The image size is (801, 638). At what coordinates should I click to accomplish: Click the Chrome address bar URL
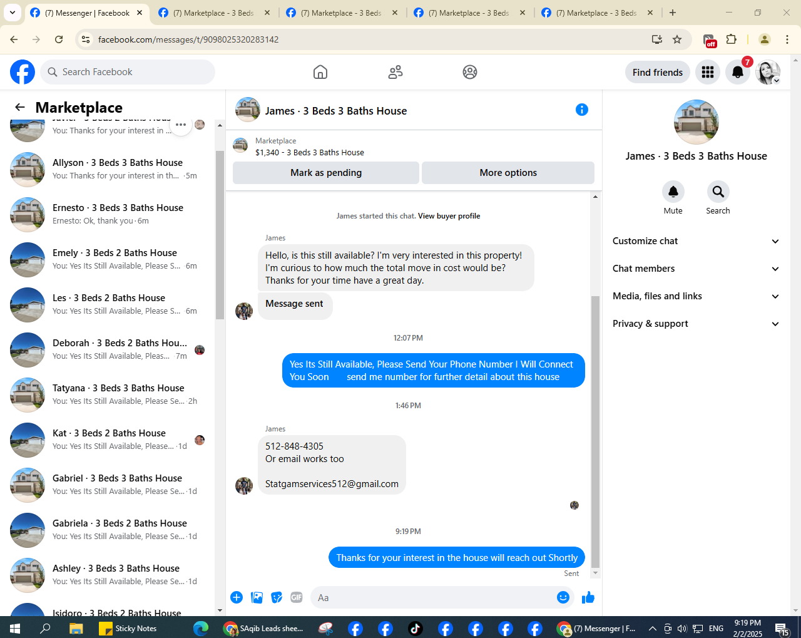[188, 39]
